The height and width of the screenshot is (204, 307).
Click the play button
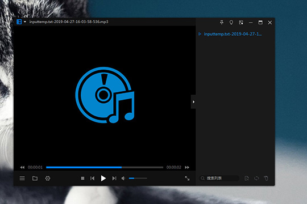pyautogui.click(x=103, y=178)
